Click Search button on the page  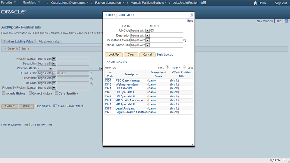(x=10, y=106)
